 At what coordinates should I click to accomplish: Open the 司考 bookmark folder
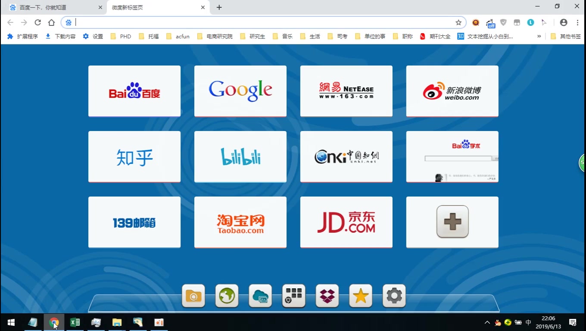[x=338, y=36]
